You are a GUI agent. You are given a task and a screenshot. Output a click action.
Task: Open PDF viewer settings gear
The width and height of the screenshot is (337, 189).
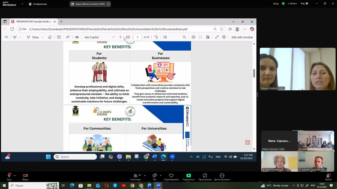[x=224, y=37]
